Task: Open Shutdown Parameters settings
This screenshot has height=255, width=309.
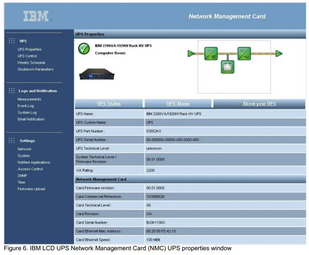Action: point(35,69)
